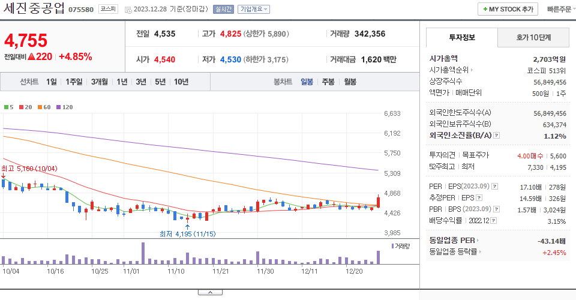Select the 일봉 candlestick chart
Screen dimensions: 576x300
(307, 82)
